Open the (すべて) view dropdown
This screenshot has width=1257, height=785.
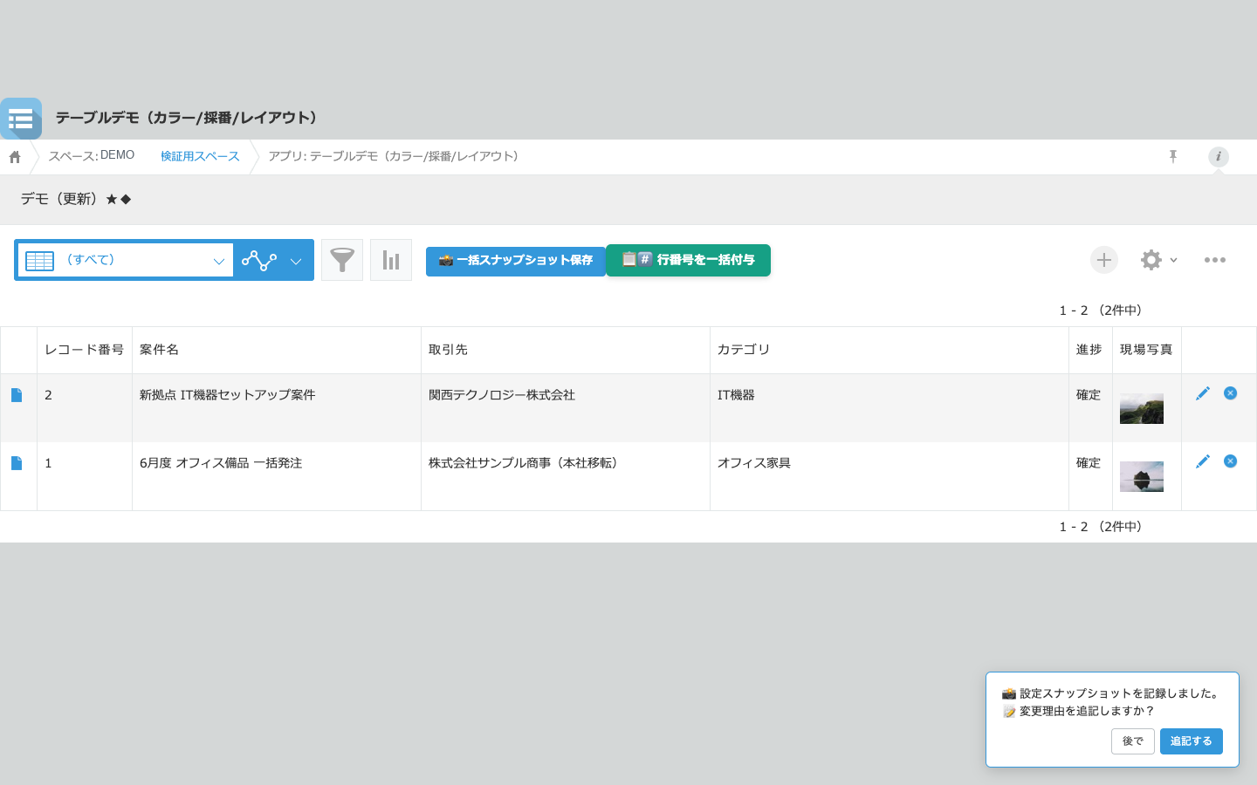point(126,260)
